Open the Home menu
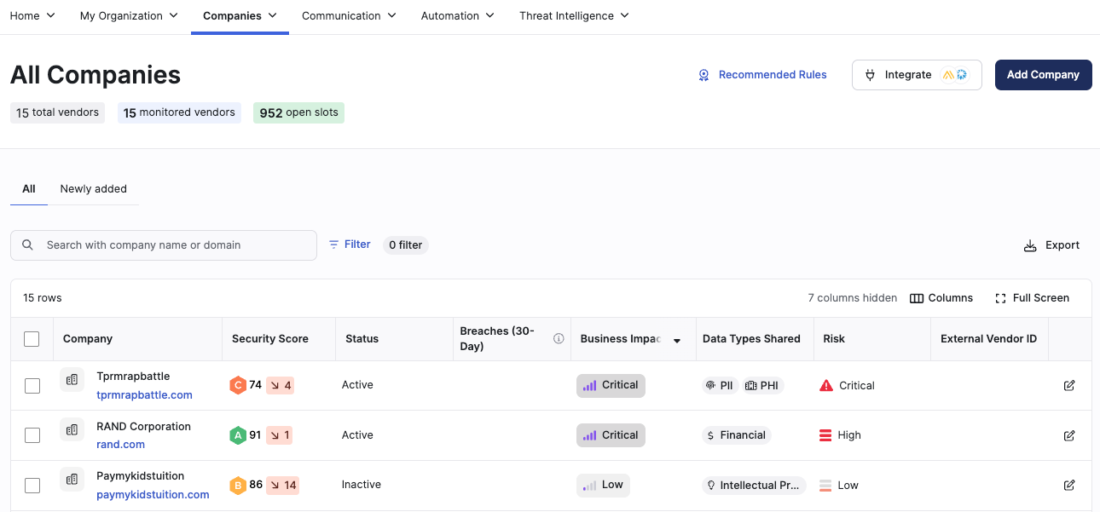The image size is (1100, 512). click(32, 15)
